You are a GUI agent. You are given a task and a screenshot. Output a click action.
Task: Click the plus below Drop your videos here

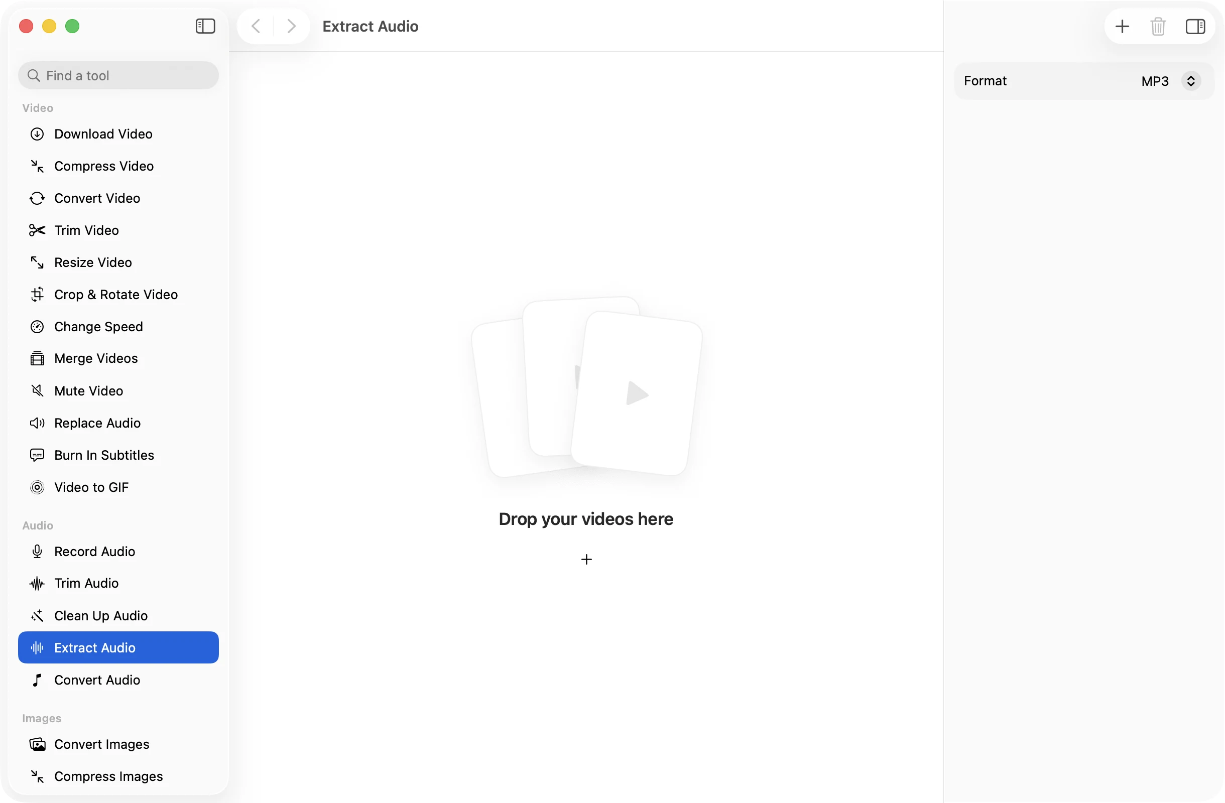click(586, 559)
